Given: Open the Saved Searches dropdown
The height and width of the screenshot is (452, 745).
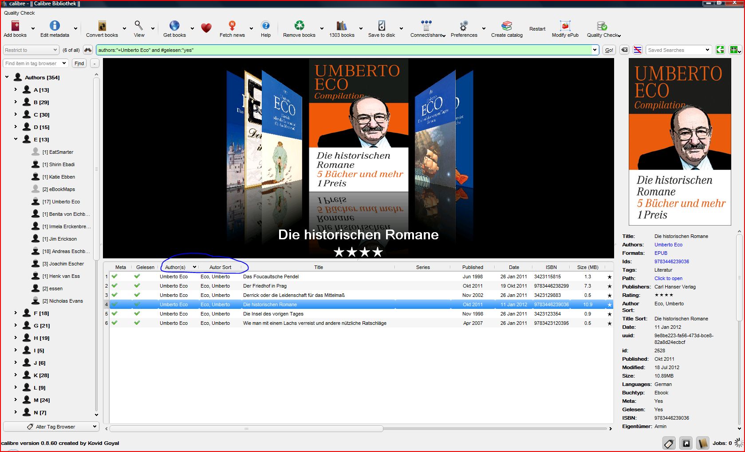Looking at the screenshot, I should [679, 50].
